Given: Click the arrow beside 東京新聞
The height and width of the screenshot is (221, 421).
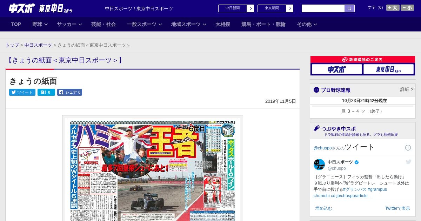Looking at the screenshot, I should (289, 8).
